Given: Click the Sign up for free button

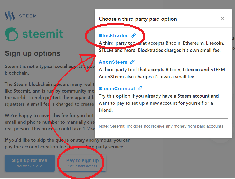Looking at the screenshot, I should click(30, 163).
